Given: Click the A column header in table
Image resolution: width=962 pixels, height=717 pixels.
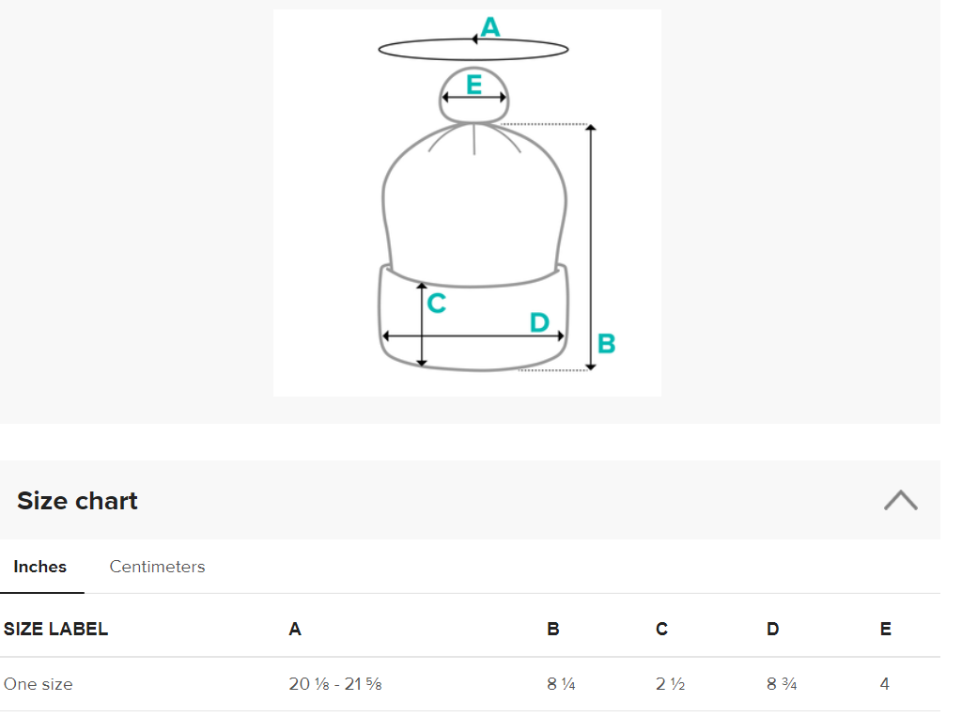Looking at the screenshot, I should (x=295, y=630).
